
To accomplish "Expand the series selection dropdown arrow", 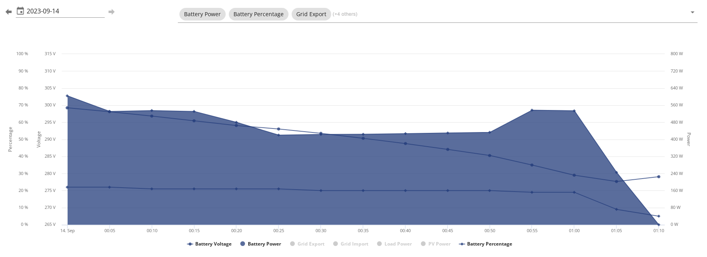I will (692, 12).
